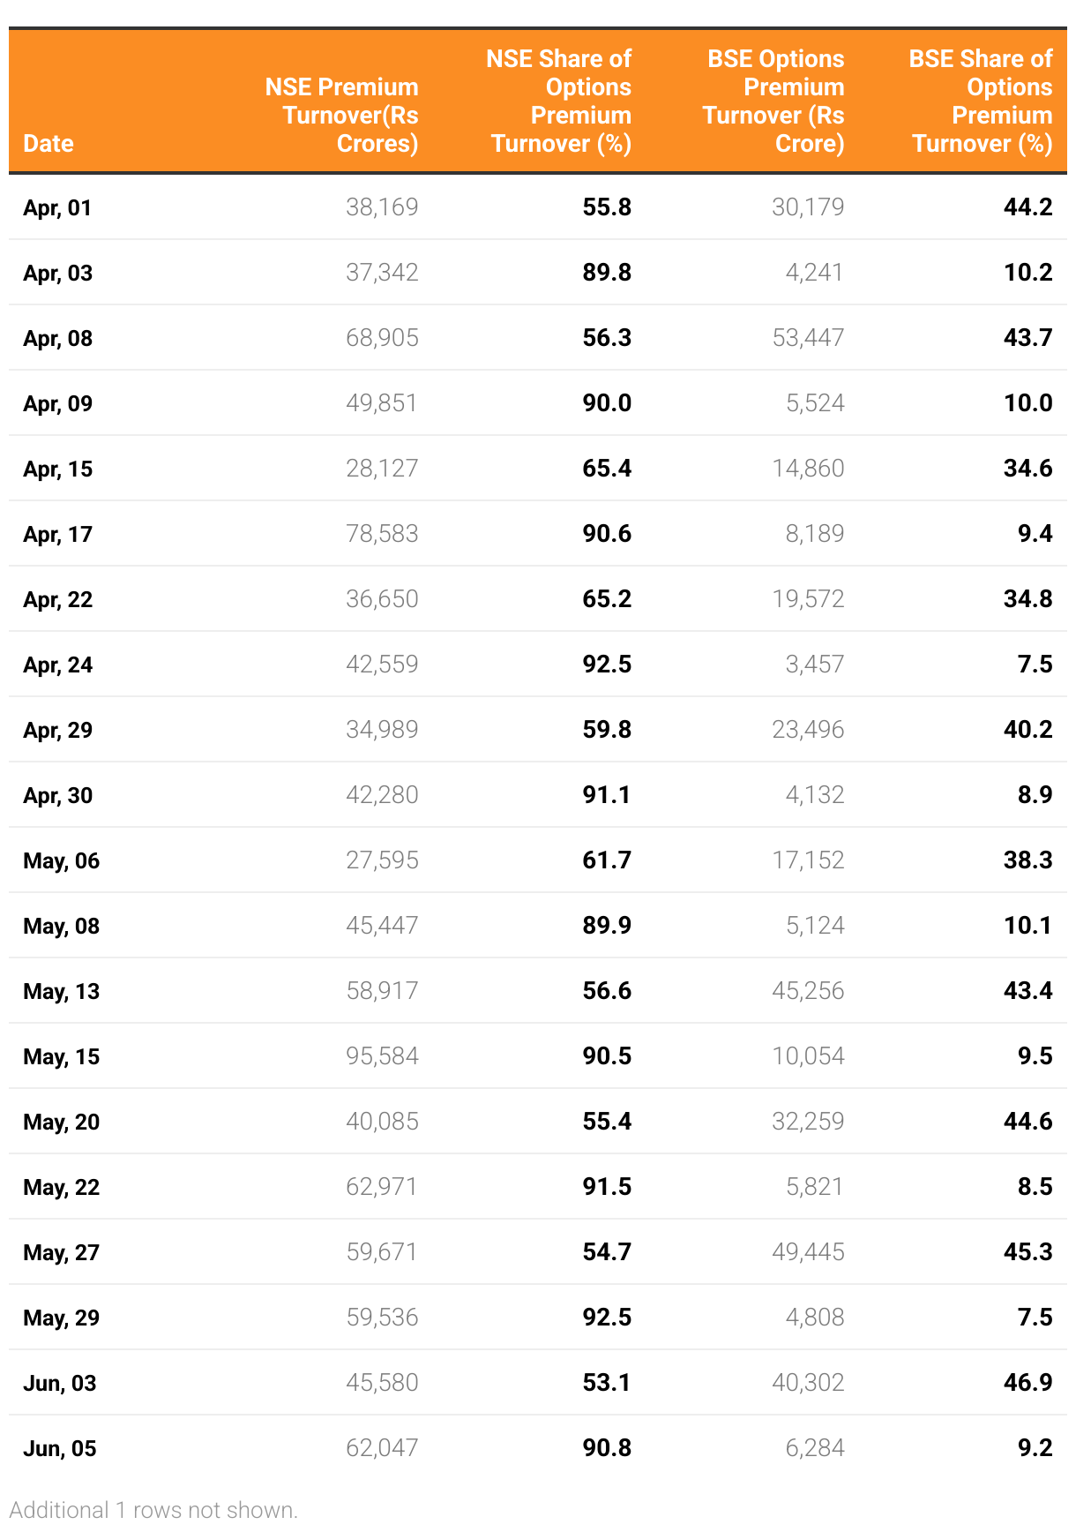Click BSE Options Premium Turnover header
The width and height of the screenshot is (1076, 1532).
(774, 101)
